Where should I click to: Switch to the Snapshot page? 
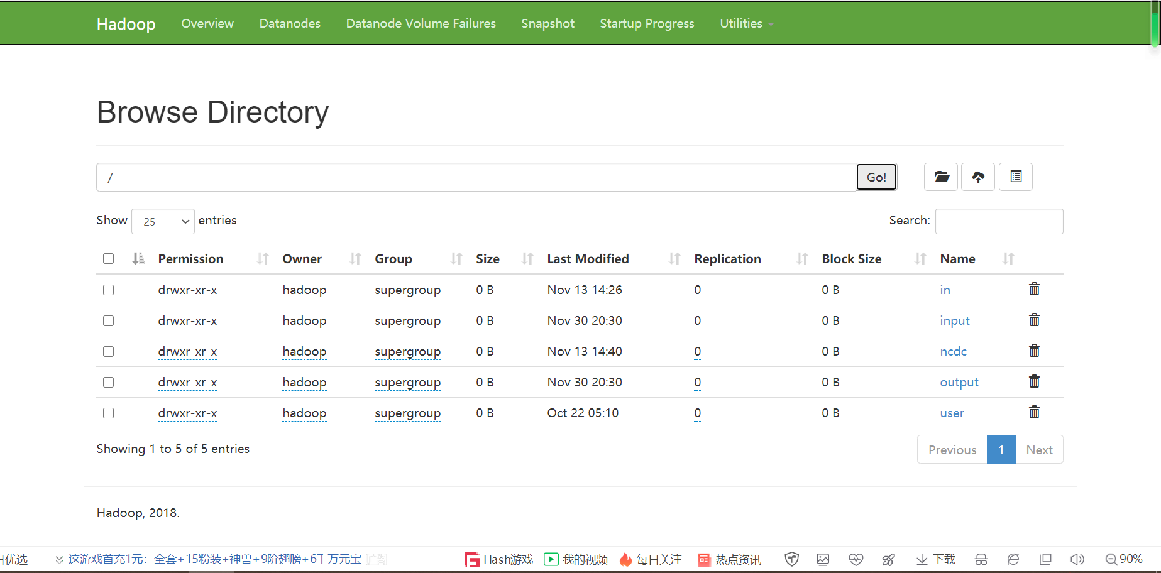pyautogui.click(x=547, y=23)
